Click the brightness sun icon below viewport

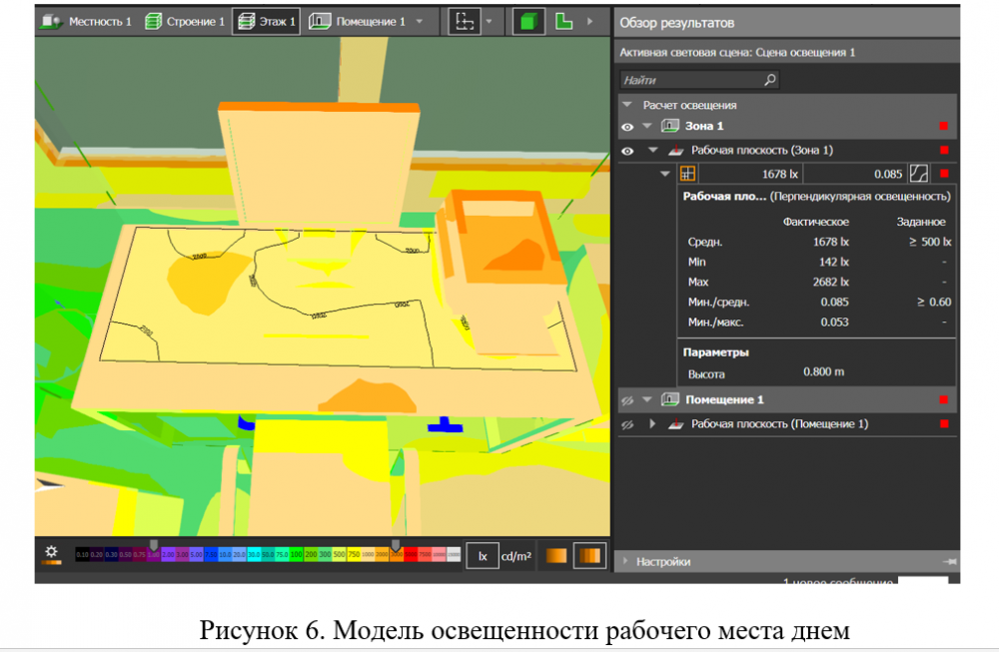coord(51,552)
